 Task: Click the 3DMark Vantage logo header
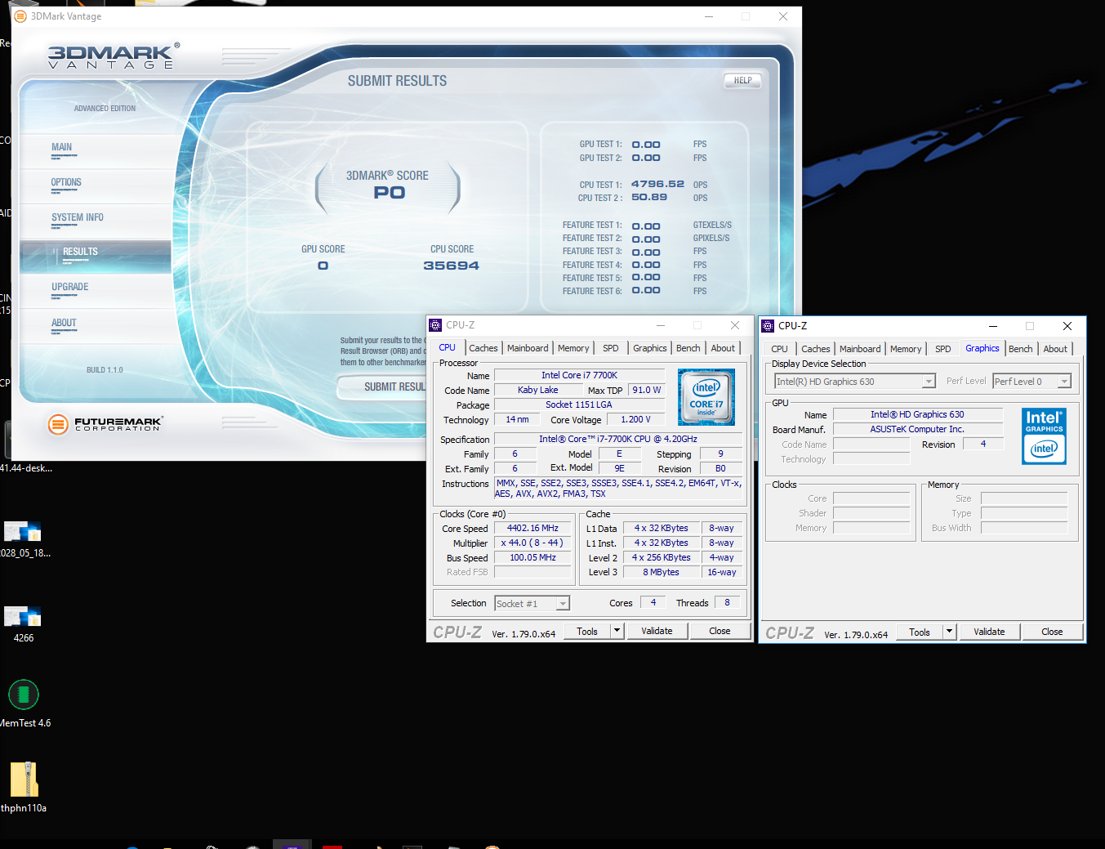click(114, 56)
